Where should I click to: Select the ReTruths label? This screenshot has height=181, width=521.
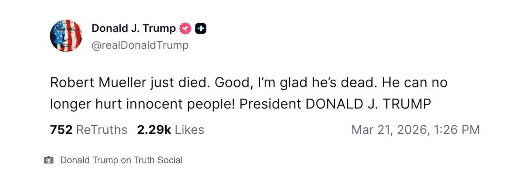click(x=102, y=130)
